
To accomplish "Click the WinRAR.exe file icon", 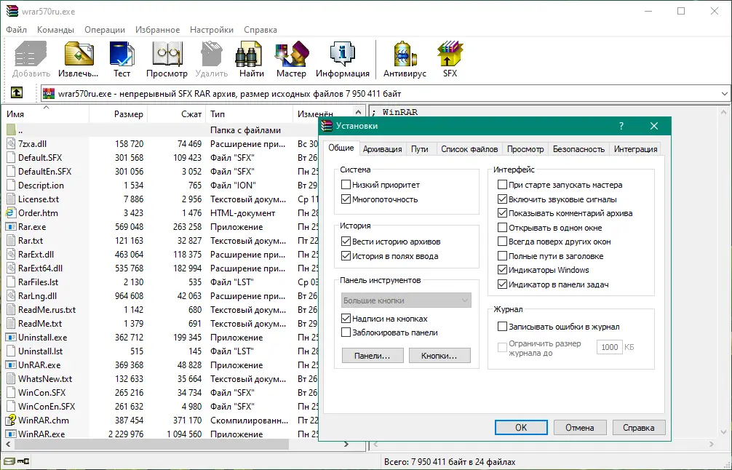I will tap(11, 434).
